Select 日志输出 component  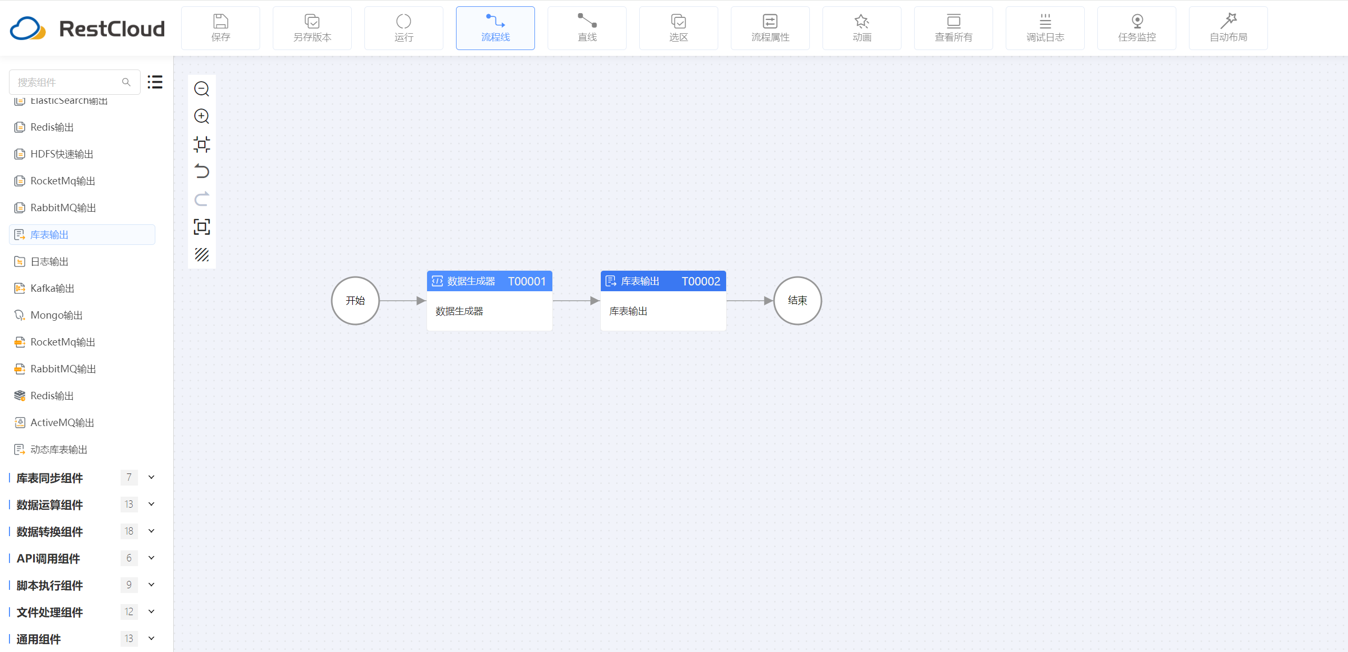tap(82, 261)
